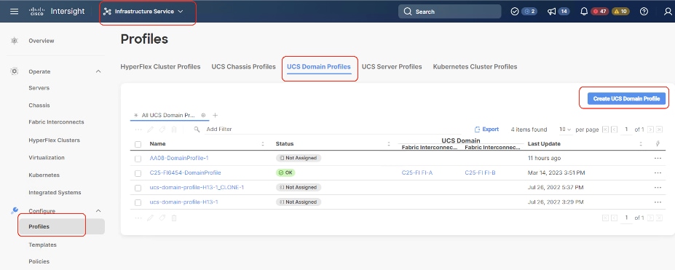Click the table column settings icon
This screenshot has height=270, width=675.
coord(658,144)
